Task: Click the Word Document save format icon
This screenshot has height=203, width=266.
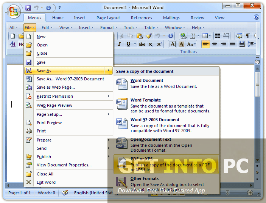Action: (x=121, y=84)
